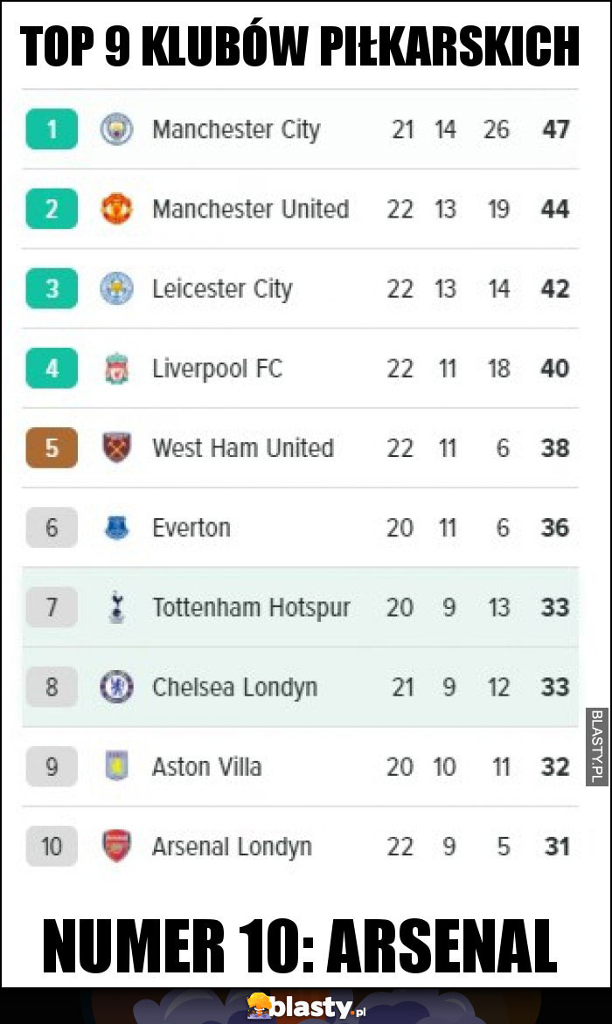Select the West Ham United crest
The width and height of the screenshot is (612, 1024).
pyautogui.click(x=117, y=448)
